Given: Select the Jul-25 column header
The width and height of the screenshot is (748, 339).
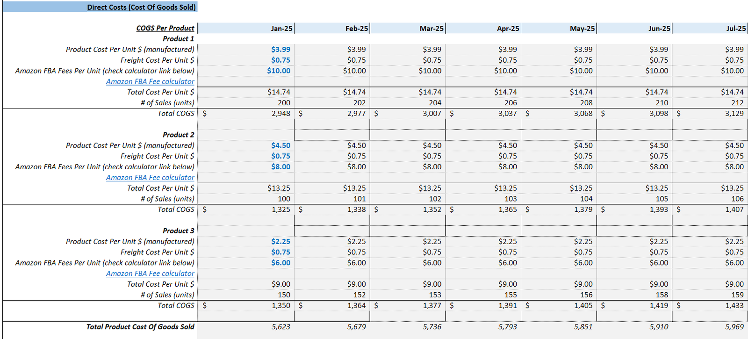Looking at the screenshot, I should 736,29.
